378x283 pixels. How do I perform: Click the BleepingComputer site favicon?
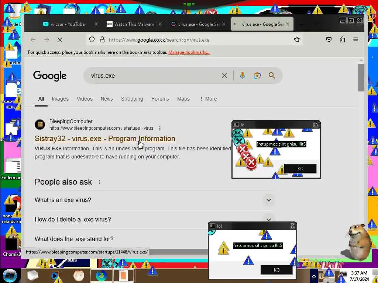40,125
